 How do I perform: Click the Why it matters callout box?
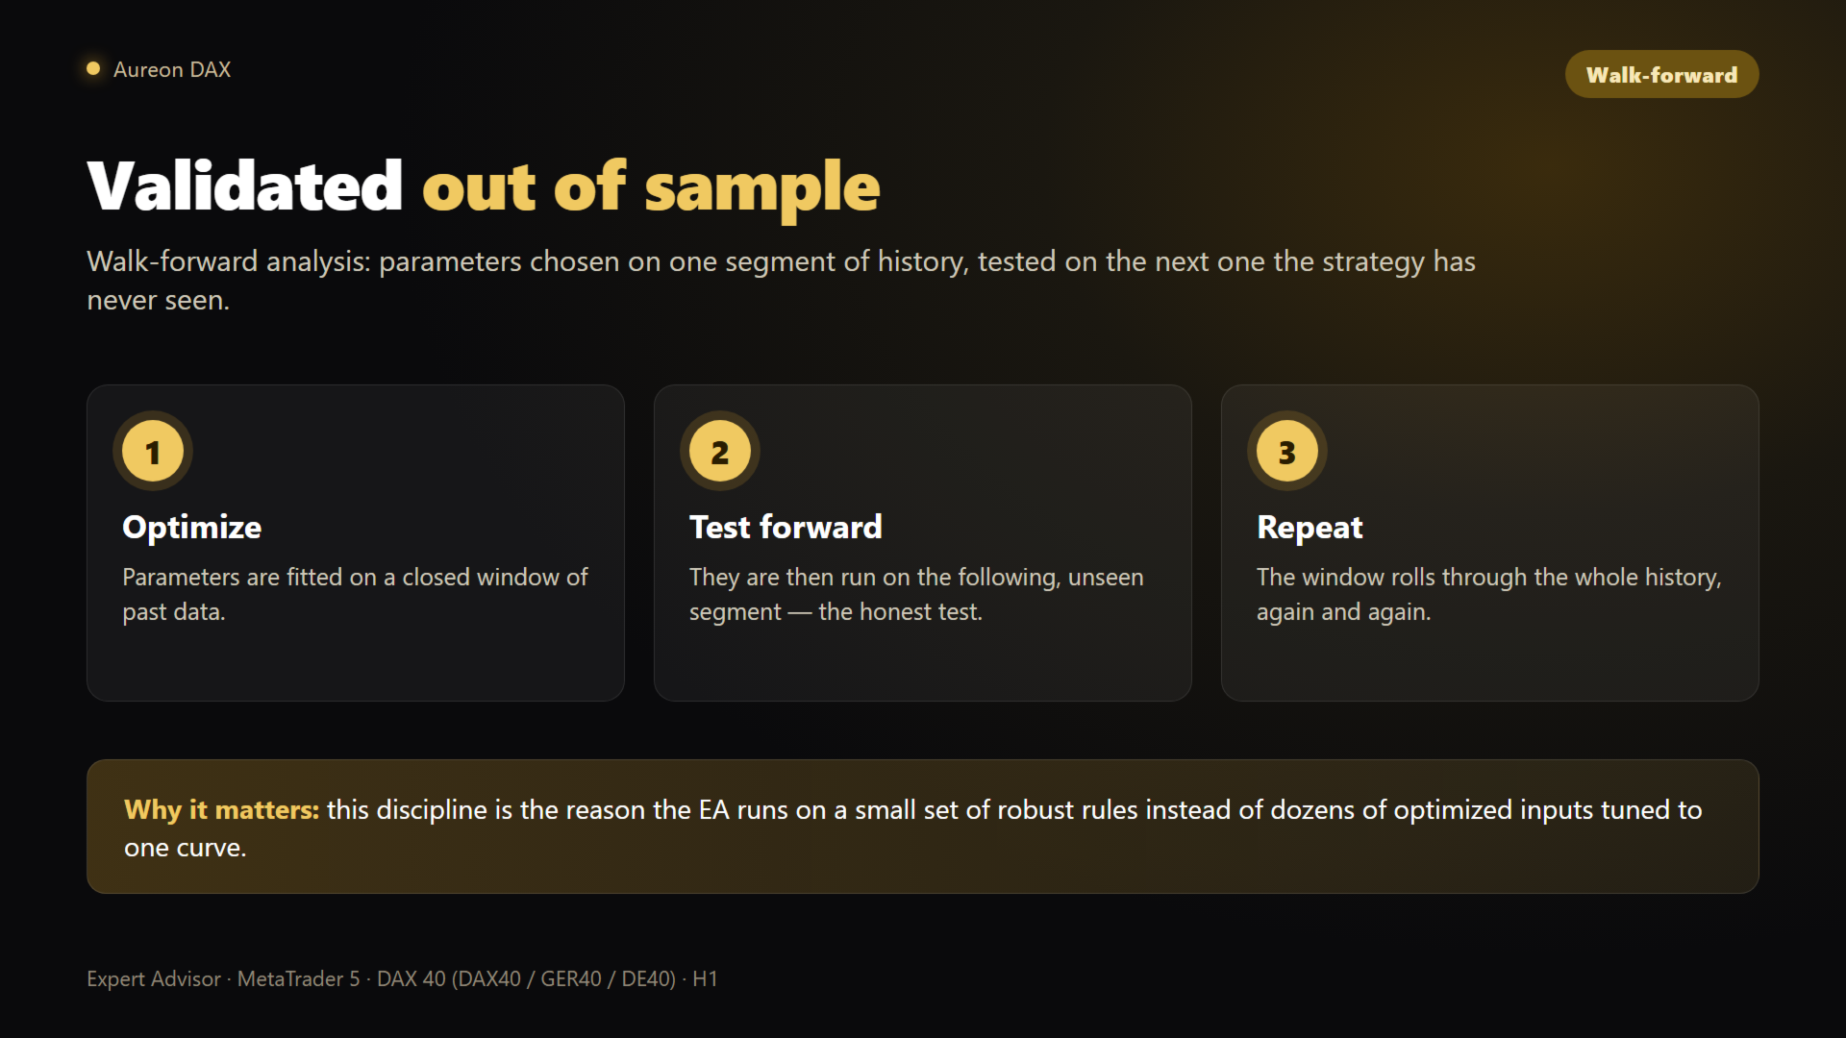tap(923, 827)
